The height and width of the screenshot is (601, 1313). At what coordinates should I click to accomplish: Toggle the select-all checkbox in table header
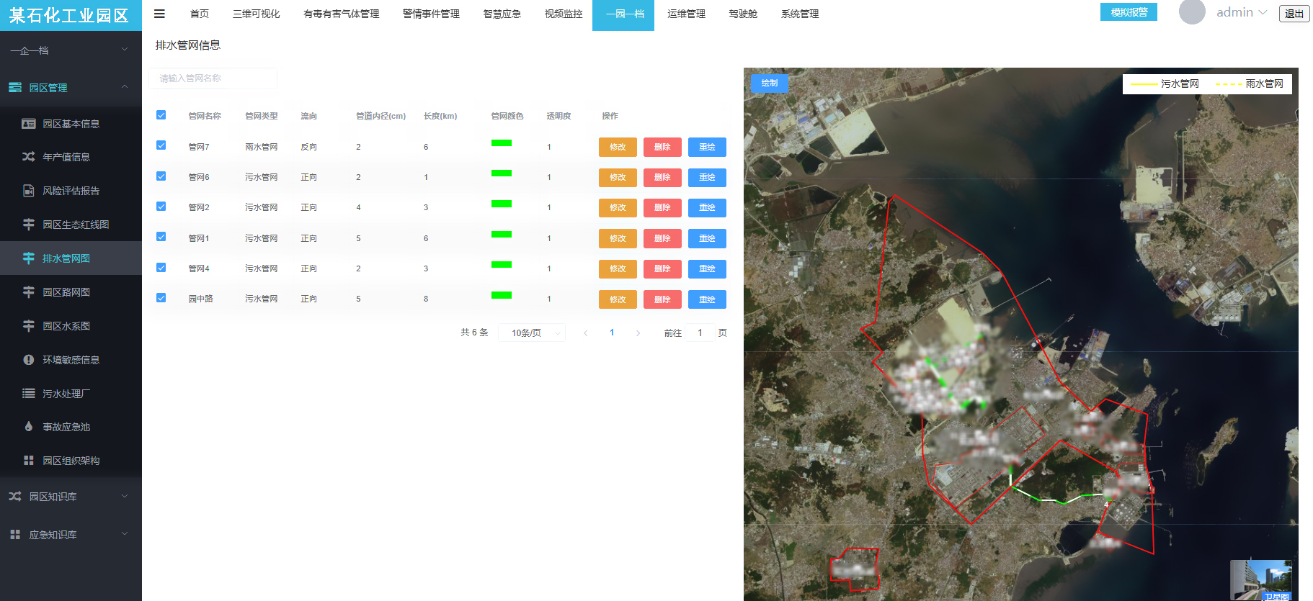point(161,115)
